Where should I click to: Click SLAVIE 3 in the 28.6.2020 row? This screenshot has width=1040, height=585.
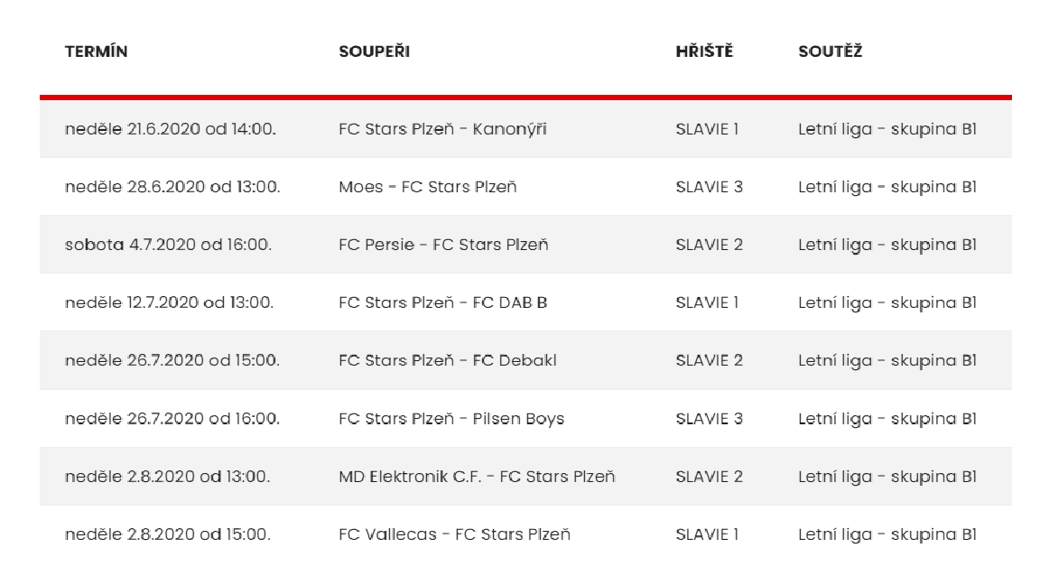[709, 186]
